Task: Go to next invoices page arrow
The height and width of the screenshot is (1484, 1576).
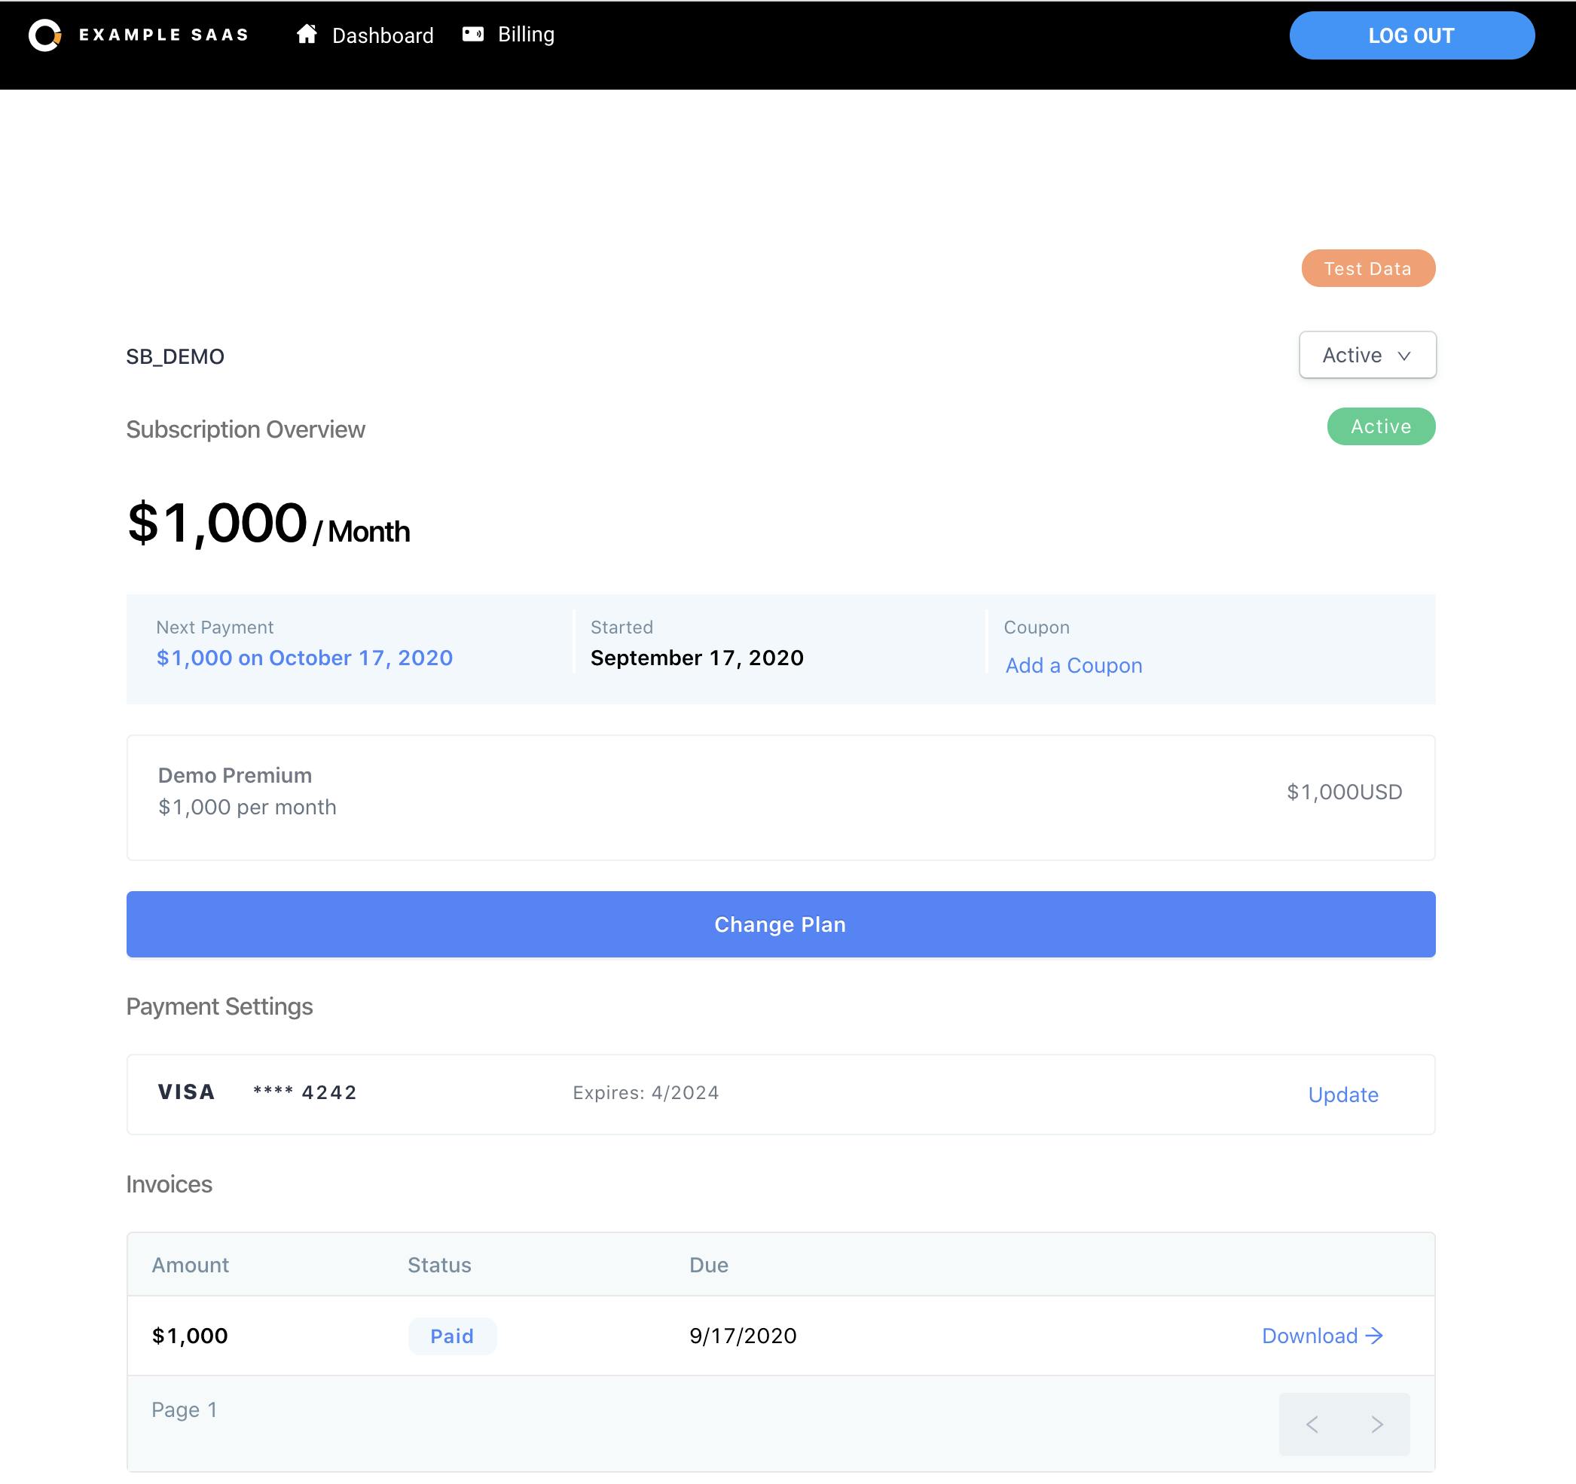Action: [x=1377, y=1424]
